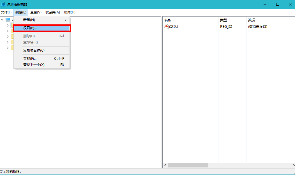The height and width of the screenshot is (175, 295).
Task: Open the 文件(F) menu
Action: (x=6, y=12)
